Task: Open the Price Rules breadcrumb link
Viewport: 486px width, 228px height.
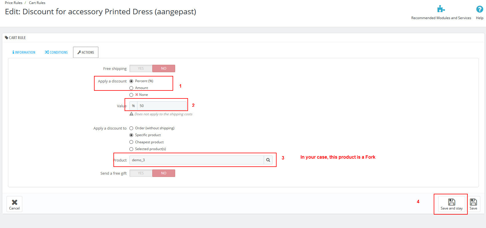Action: [13, 3]
